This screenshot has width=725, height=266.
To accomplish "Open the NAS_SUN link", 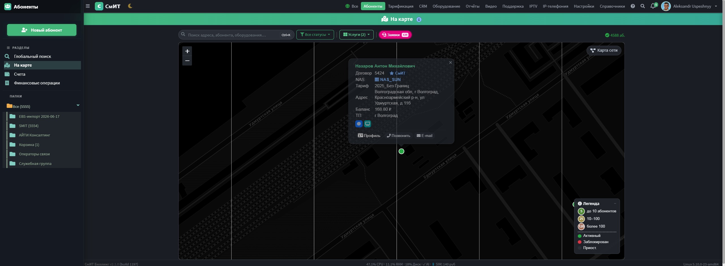I will point(388,80).
